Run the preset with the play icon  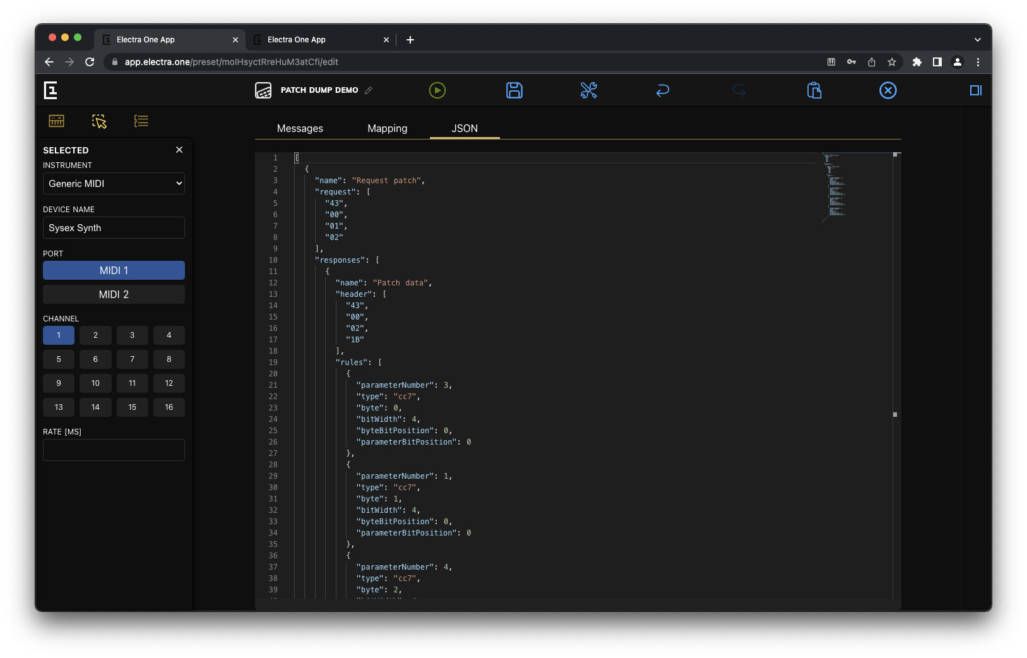pos(437,90)
